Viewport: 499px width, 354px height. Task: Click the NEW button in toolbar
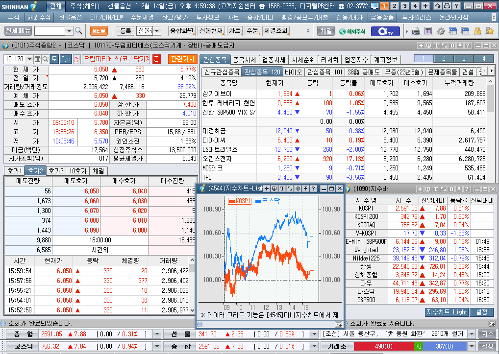pyautogui.click(x=99, y=31)
